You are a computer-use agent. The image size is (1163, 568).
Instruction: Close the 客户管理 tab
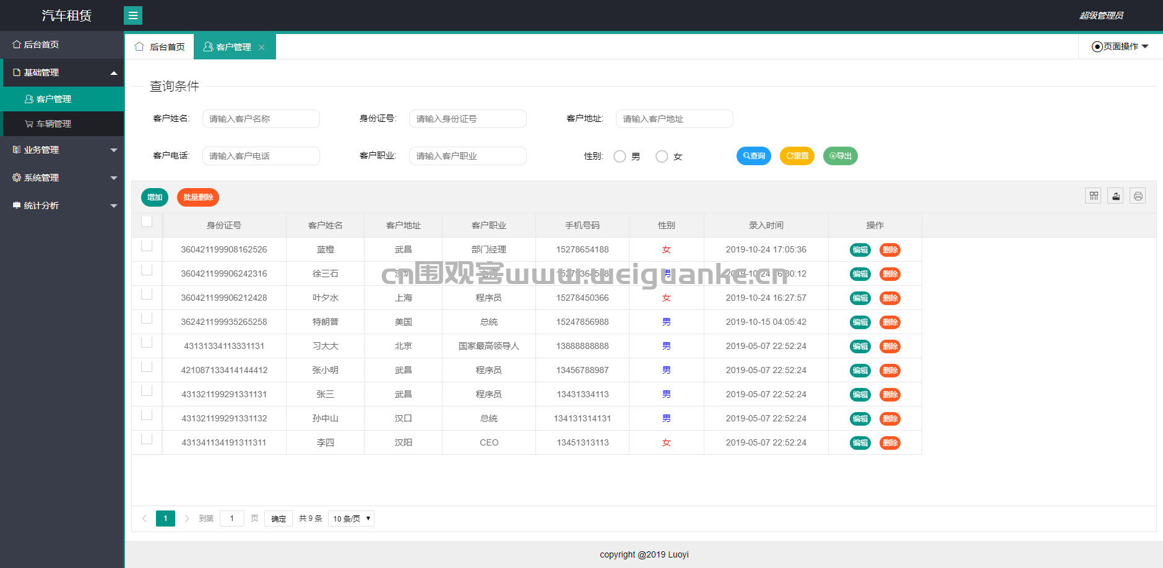pyautogui.click(x=262, y=47)
